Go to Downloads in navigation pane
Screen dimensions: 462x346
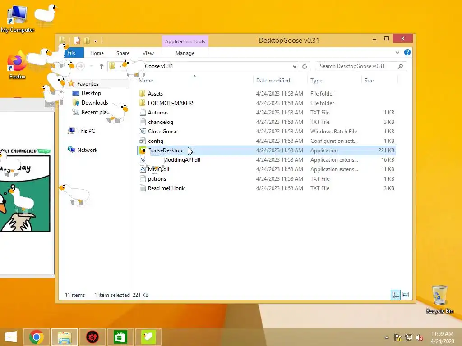pos(95,103)
